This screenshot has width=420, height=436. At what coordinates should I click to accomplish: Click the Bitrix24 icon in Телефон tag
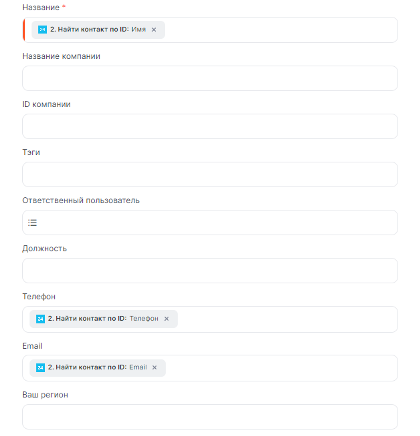click(x=40, y=319)
